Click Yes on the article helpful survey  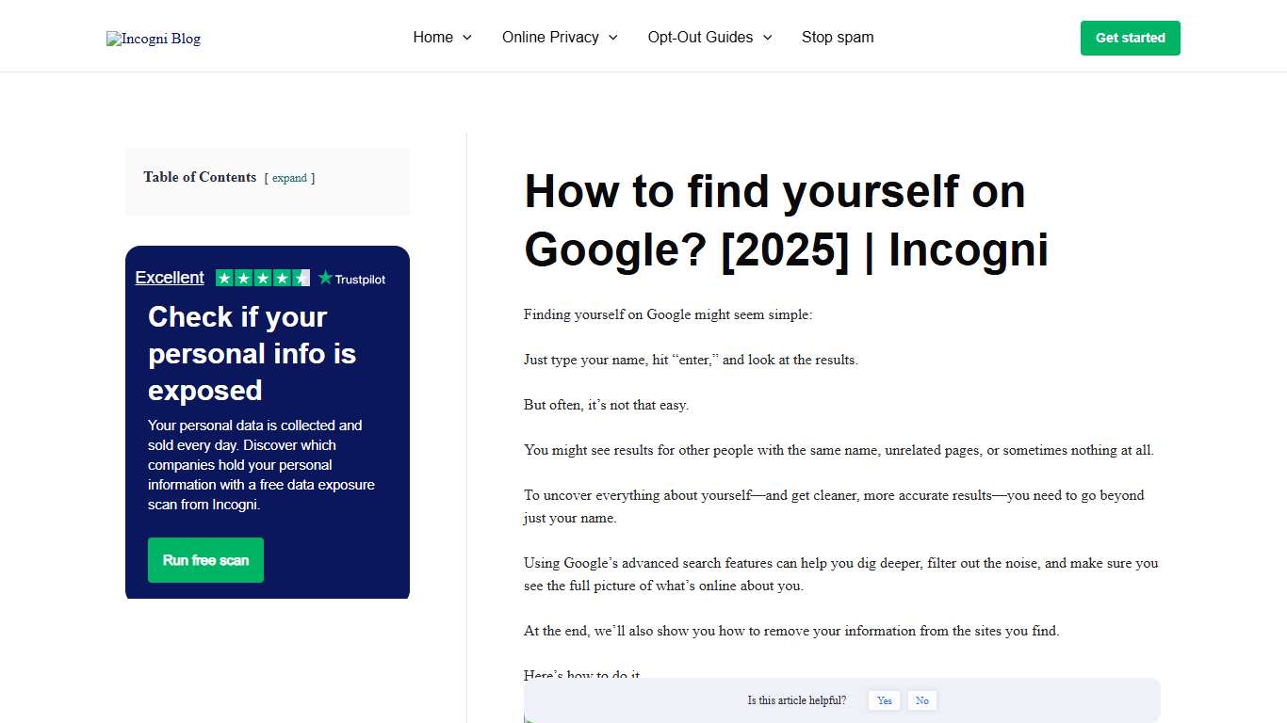pyautogui.click(x=884, y=700)
